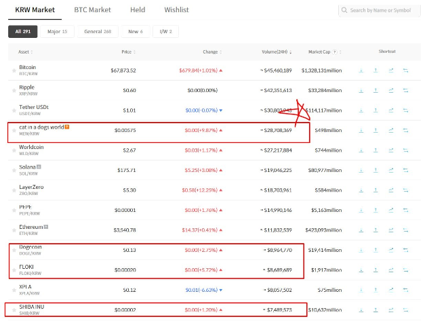The image size is (427, 321).
Task: Toggle the wishlist star for Worldcoin
Action: 14,150
